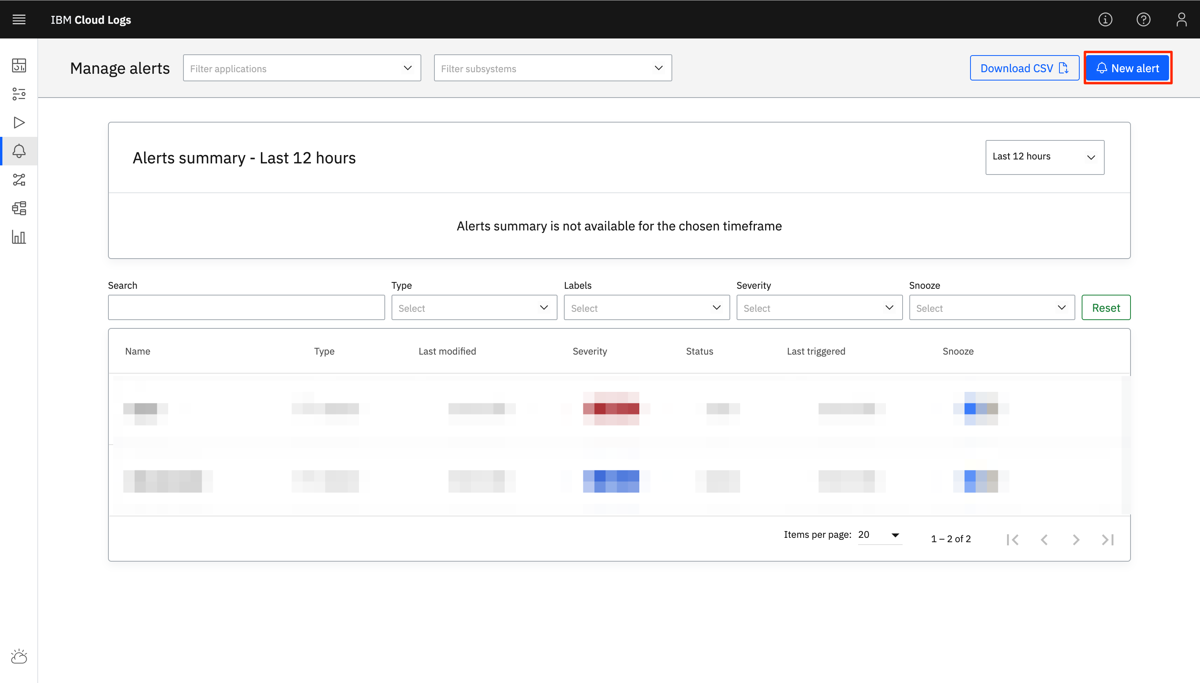Image resolution: width=1200 pixels, height=683 pixels.
Task: Open the help question mark icon
Action: click(x=1143, y=19)
